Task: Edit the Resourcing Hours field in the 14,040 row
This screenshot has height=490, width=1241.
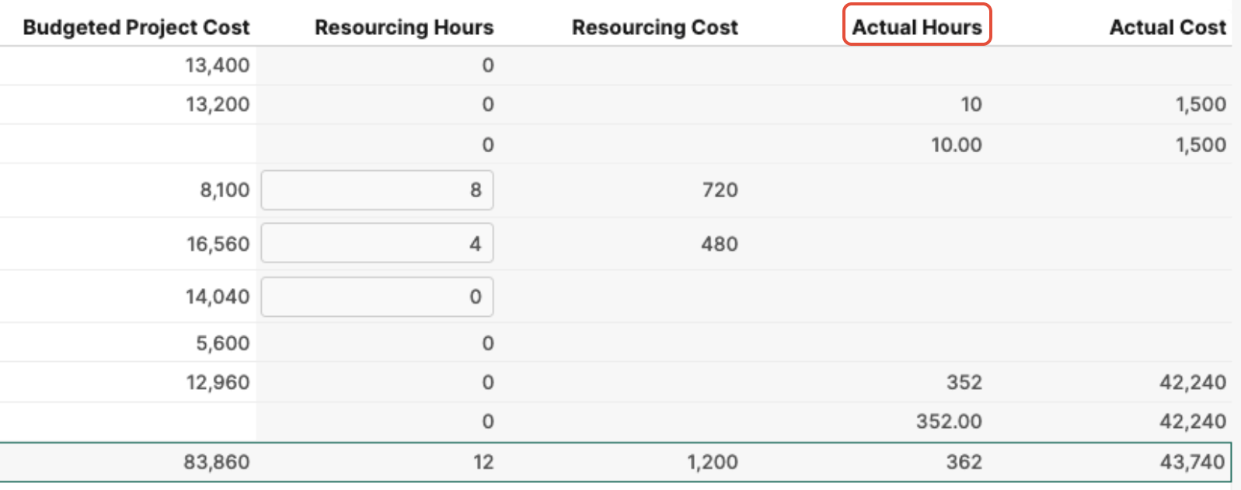Action: click(x=377, y=297)
